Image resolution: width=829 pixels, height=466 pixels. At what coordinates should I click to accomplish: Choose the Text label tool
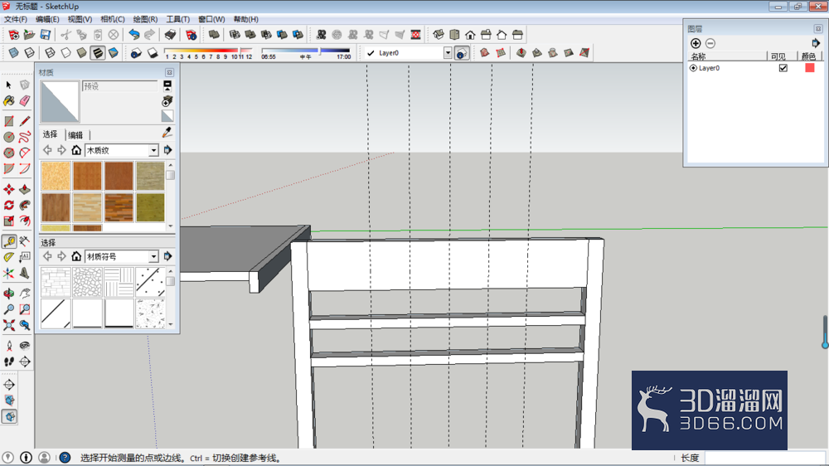(x=25, y=257)
